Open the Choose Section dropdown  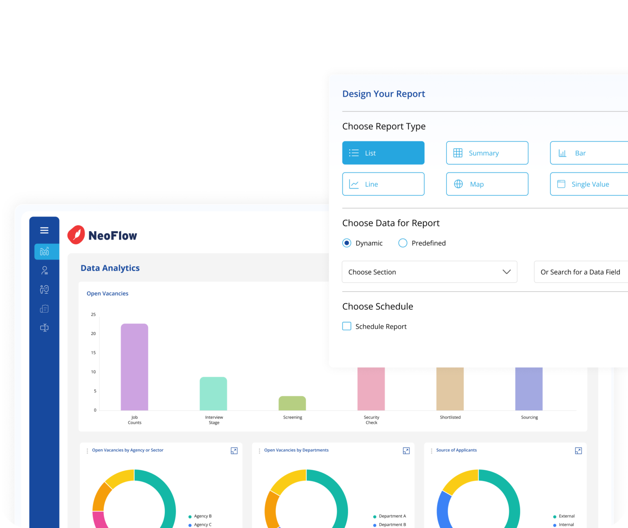point(429,272)
